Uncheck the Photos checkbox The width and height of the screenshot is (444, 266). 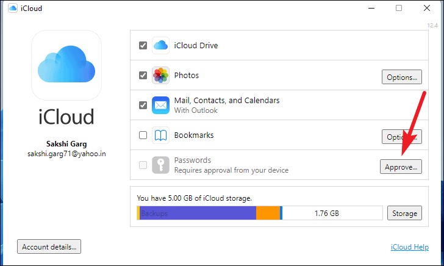point(143,76)
